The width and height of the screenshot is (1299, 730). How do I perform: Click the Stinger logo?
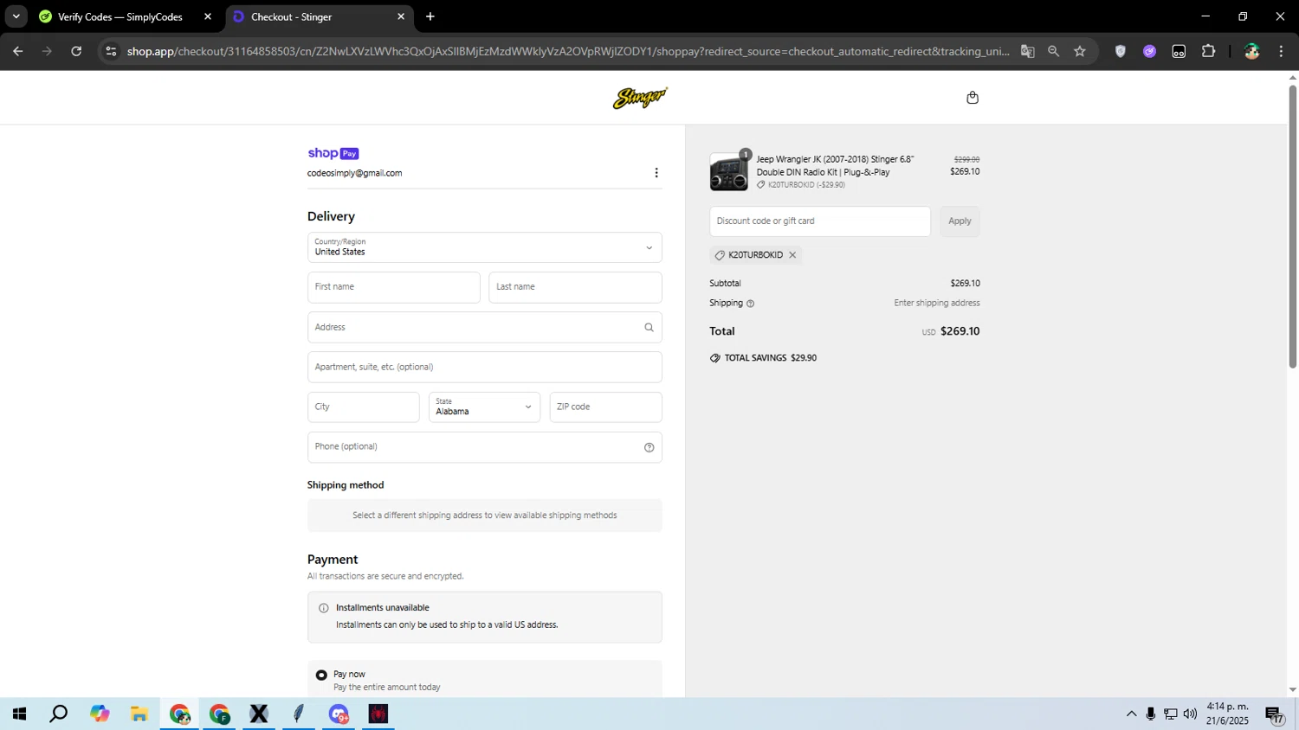point(640,98)
